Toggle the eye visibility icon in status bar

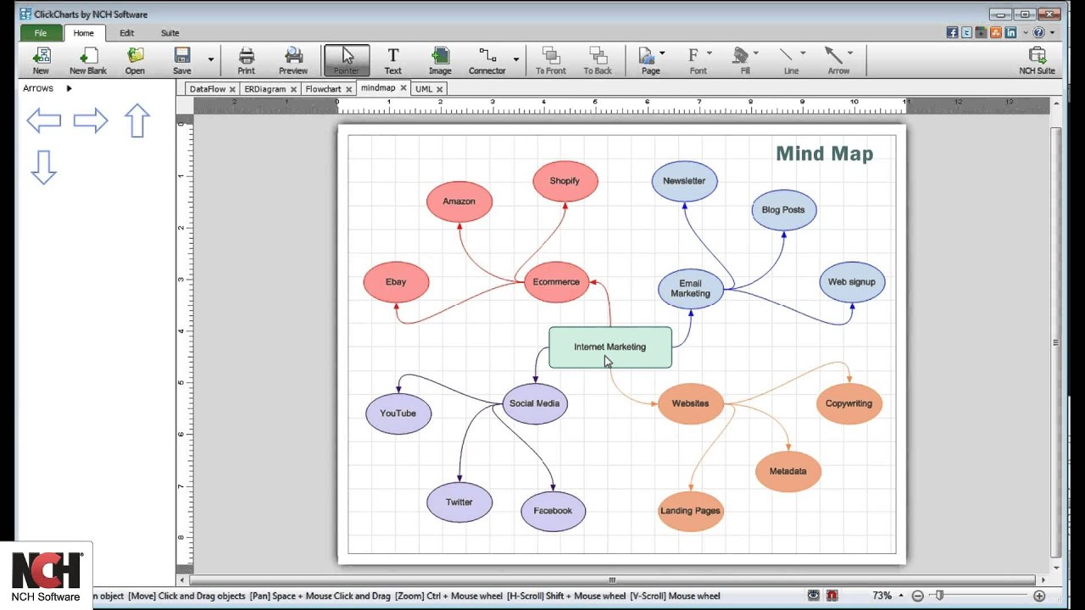[814, 596]
